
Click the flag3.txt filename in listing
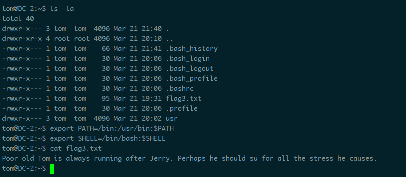[184, 98]
